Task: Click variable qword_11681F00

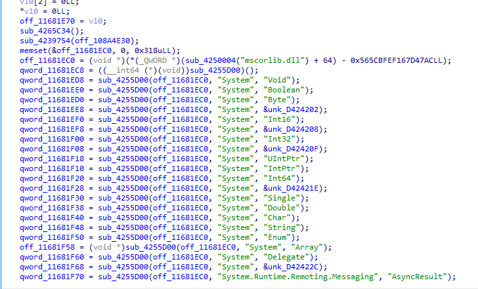Action: click(x=52, y=139)
